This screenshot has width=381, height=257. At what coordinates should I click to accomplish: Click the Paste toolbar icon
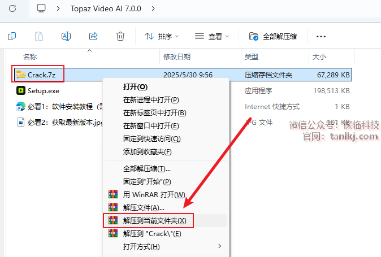(39, 36)
